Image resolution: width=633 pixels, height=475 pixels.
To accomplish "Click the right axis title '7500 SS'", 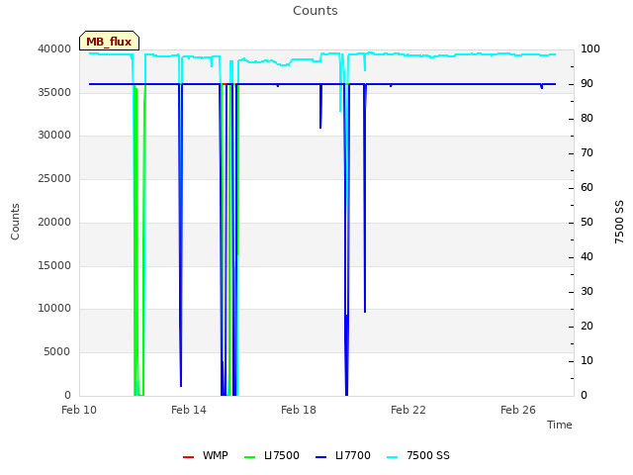I will click(619, 222).
